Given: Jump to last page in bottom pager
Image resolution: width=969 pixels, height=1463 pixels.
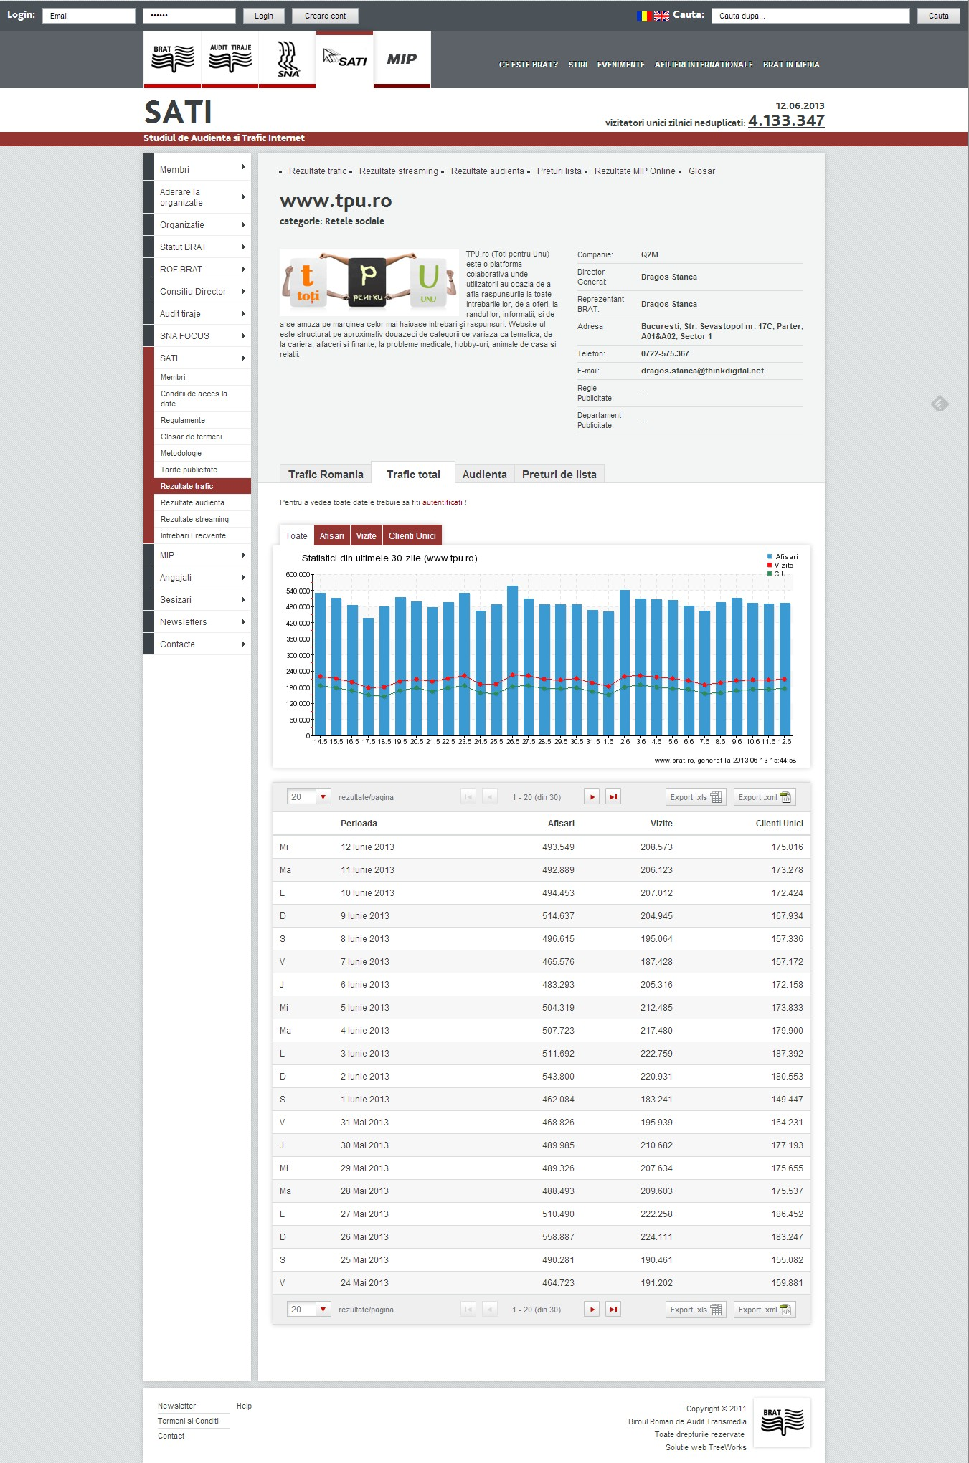Looking at the screenshot, I should (613, 1309).
